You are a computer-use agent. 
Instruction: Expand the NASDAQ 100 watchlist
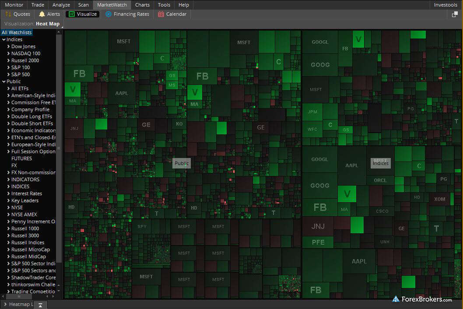(x=9, y=53)
